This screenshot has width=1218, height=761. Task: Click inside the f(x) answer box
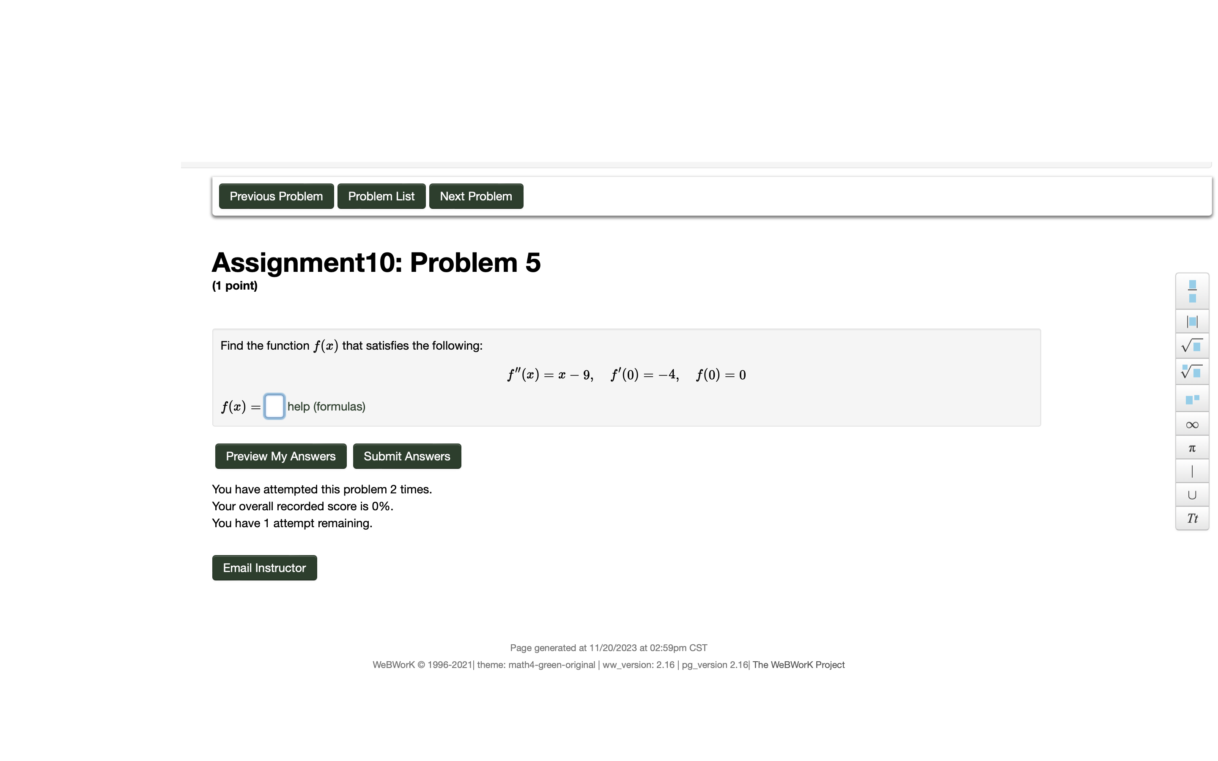tap(274, 406)
